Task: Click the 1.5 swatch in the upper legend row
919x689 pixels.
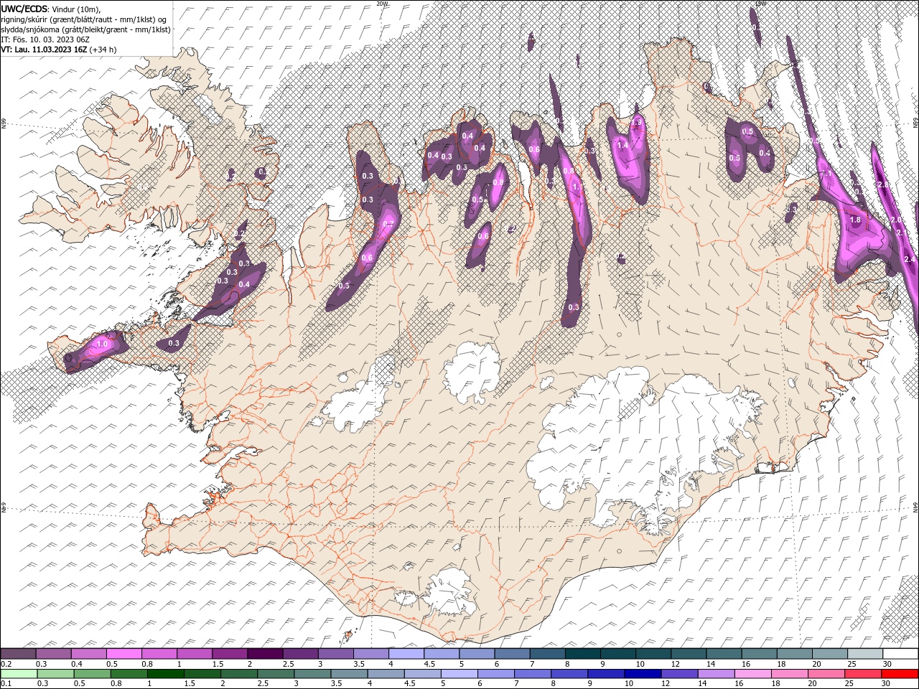Action: point(230,654)
